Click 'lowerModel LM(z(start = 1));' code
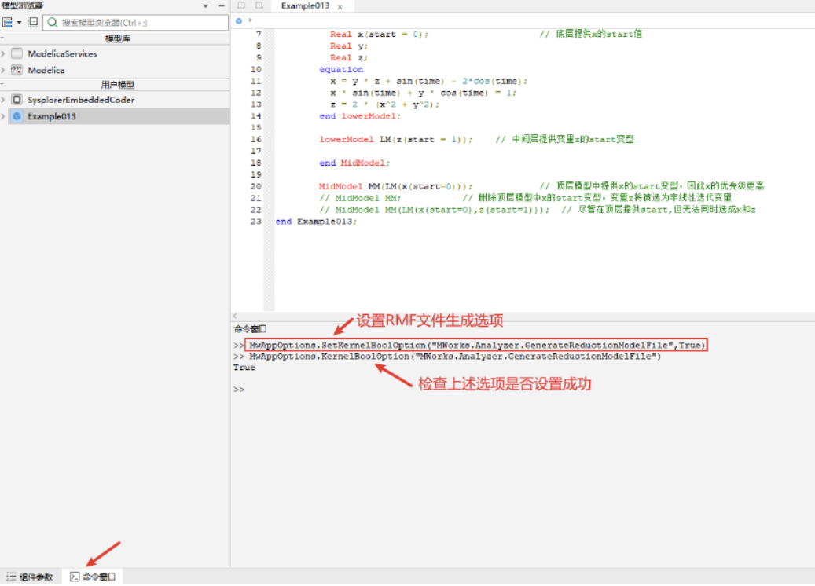This screenshot has width=815, height=586. pyautogui.click(x=395, y=140)
